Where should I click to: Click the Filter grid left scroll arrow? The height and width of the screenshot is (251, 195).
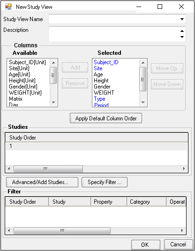click(x=9, y=231)
